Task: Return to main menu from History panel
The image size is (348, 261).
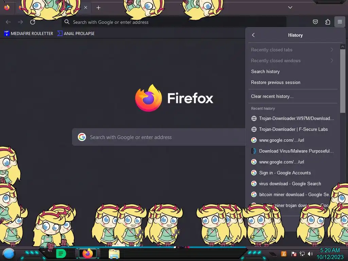Action: [x=254, y=35]
